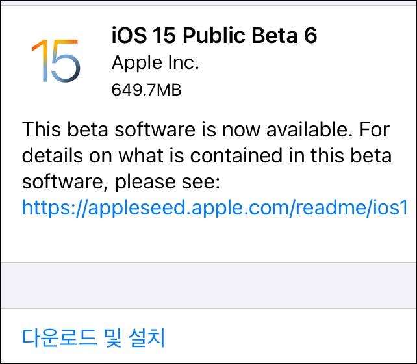Click the 649.7MB download size label

tap(146, 90)
